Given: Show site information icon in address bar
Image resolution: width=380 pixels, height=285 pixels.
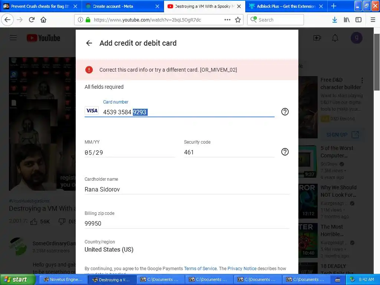Looking at the screenshot, I should [x=81, y=20].
